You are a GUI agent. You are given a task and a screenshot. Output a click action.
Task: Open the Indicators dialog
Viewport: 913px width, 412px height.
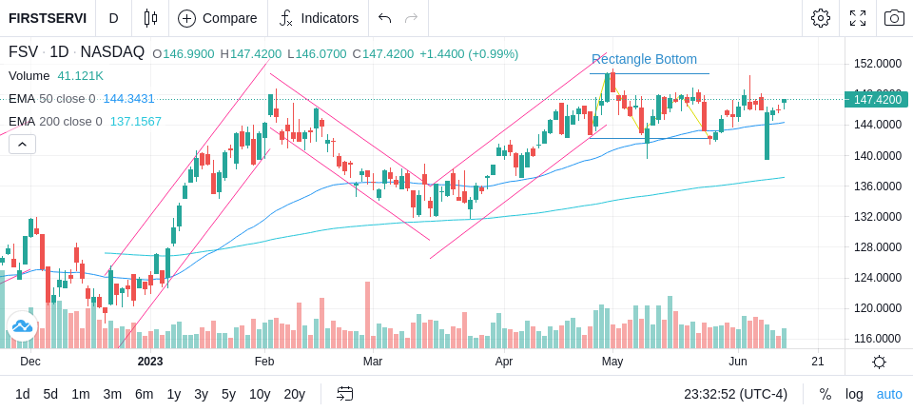point(319,18)
